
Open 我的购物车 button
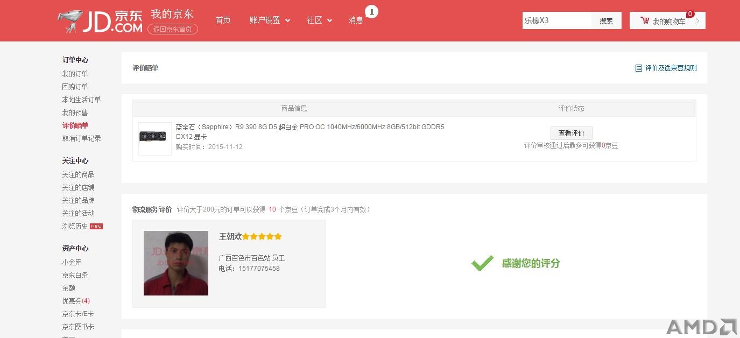pos(667,20)
